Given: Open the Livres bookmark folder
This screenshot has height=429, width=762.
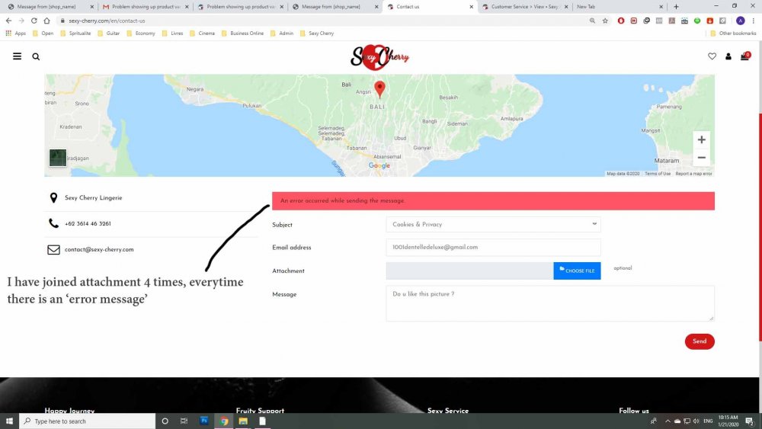Looking at the screenshot, I should point(172,33).
